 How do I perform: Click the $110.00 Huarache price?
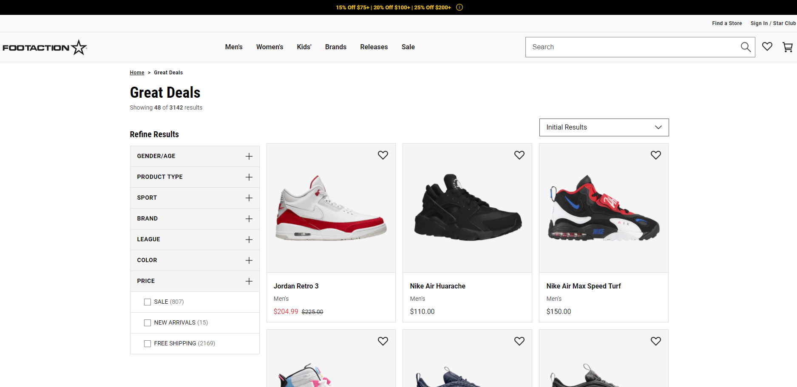pyautogui.click(x=422, y=312)
